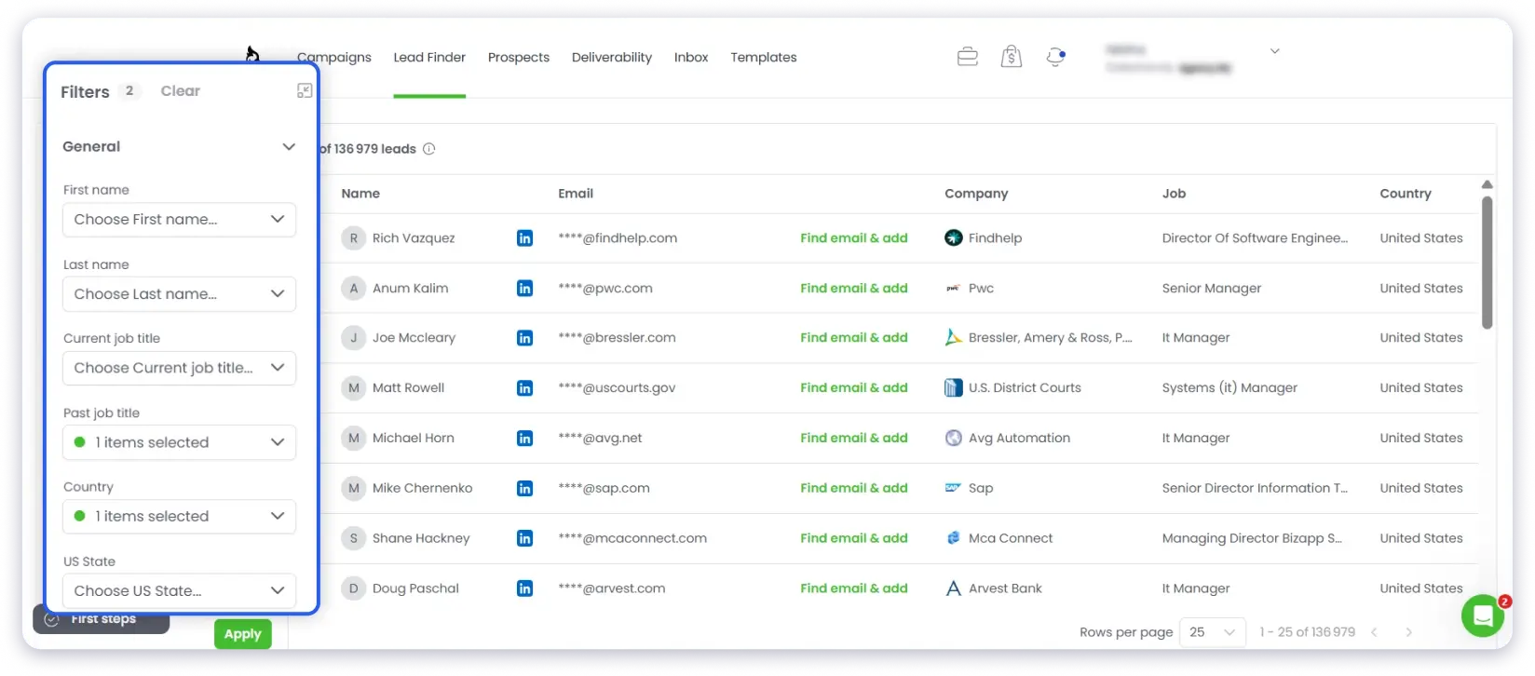Open the shopping bag dollar icon
1535x676 pixels.
tap(1012, 57)
